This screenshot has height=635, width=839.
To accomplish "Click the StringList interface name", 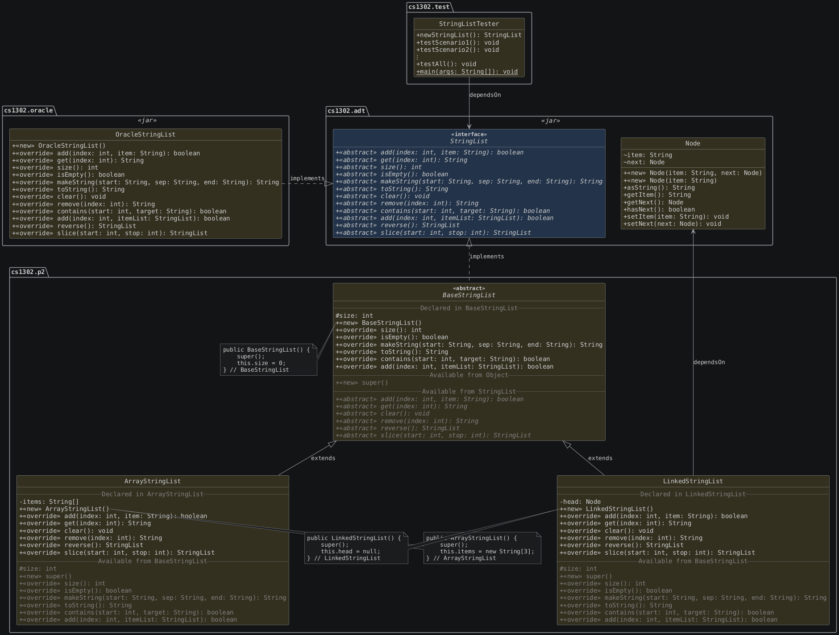I will pyautogui.click(x=469, y=141).
